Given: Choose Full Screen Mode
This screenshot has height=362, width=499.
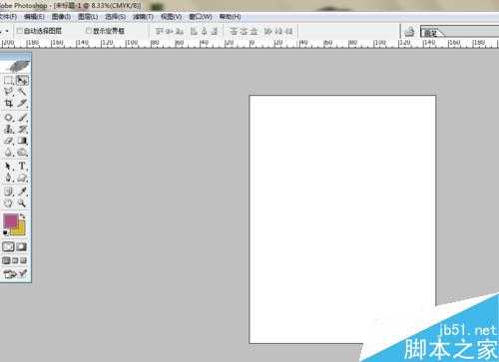Looking at the screenshot, I should click(x=23, y=260).
